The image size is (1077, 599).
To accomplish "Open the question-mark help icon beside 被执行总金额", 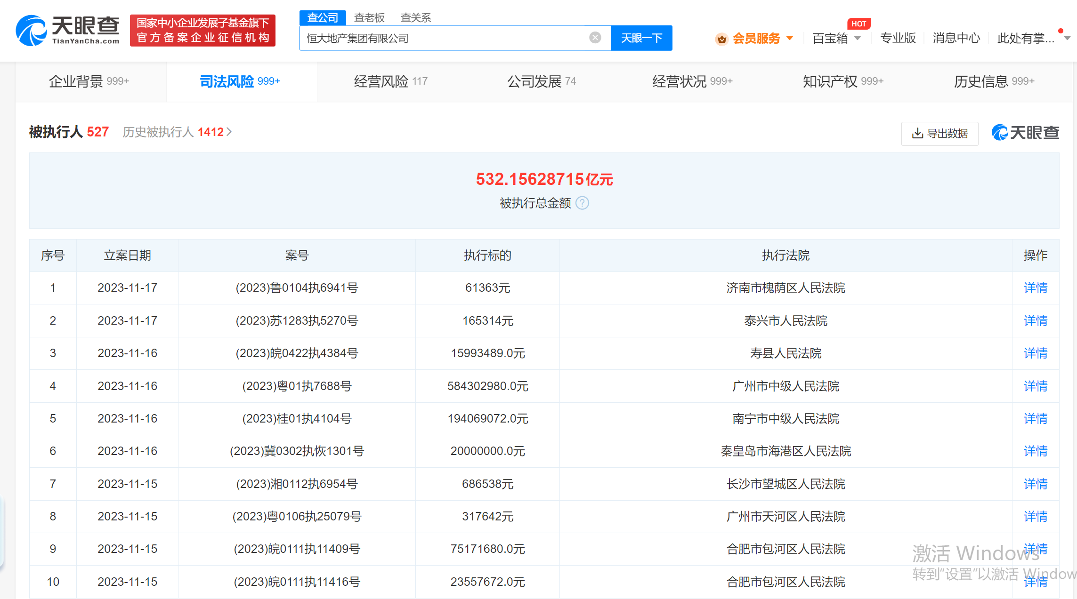I will 583,203.
